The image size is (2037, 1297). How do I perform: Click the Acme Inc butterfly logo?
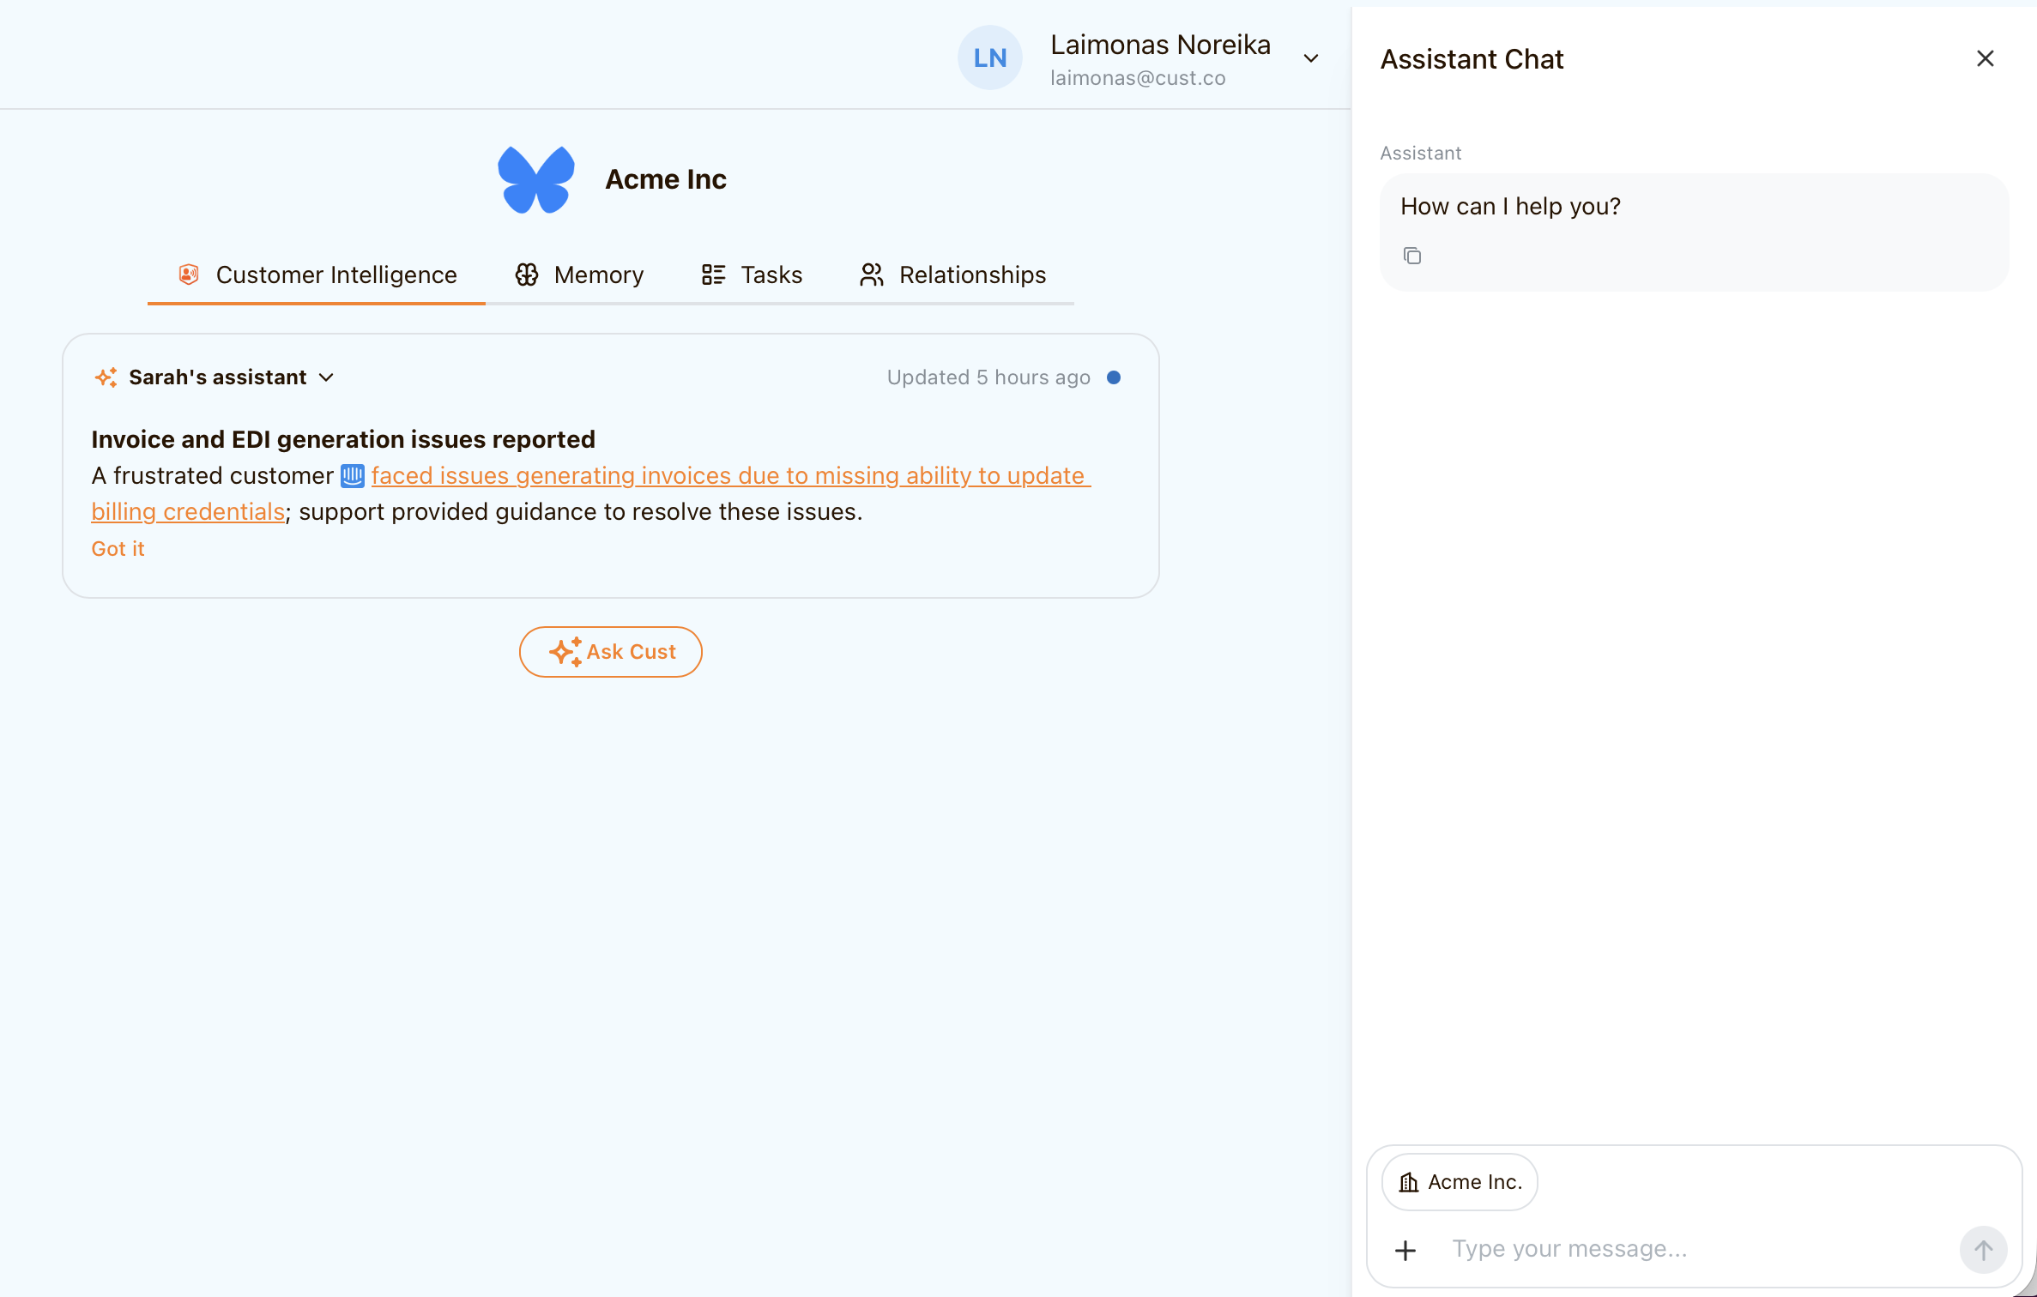point(536,179)
